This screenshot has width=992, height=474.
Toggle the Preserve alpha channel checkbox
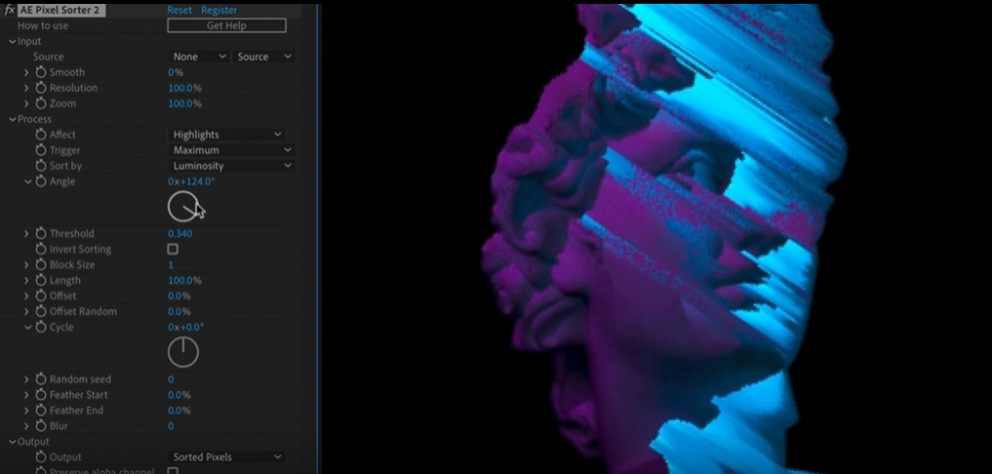(173, 471)
